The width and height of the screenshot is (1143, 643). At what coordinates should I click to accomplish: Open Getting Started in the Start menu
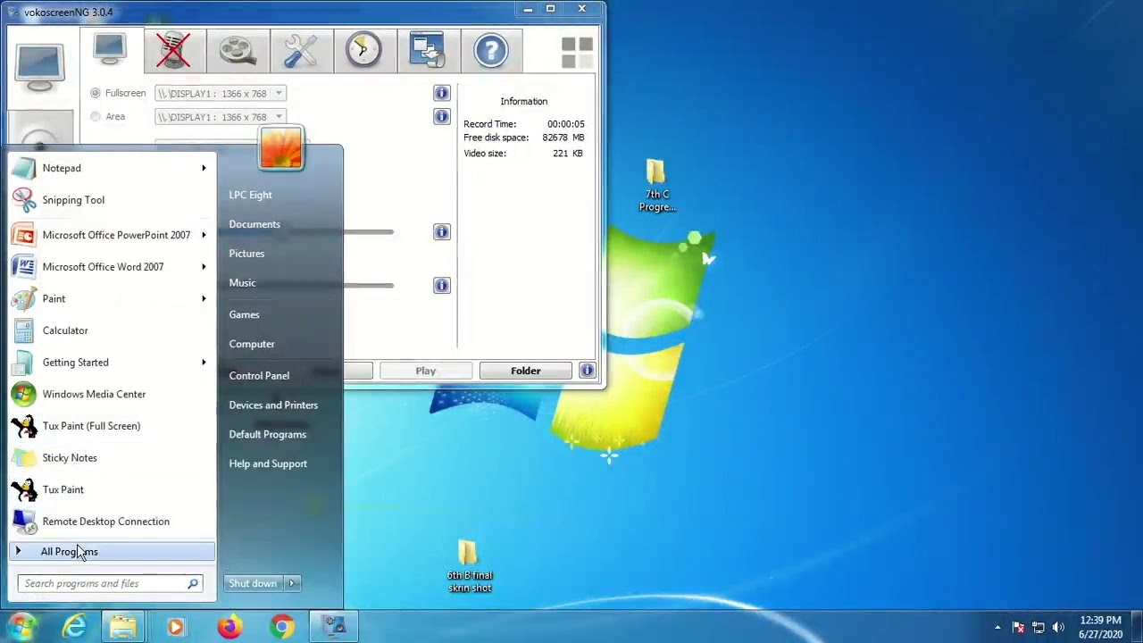point(112,363)
